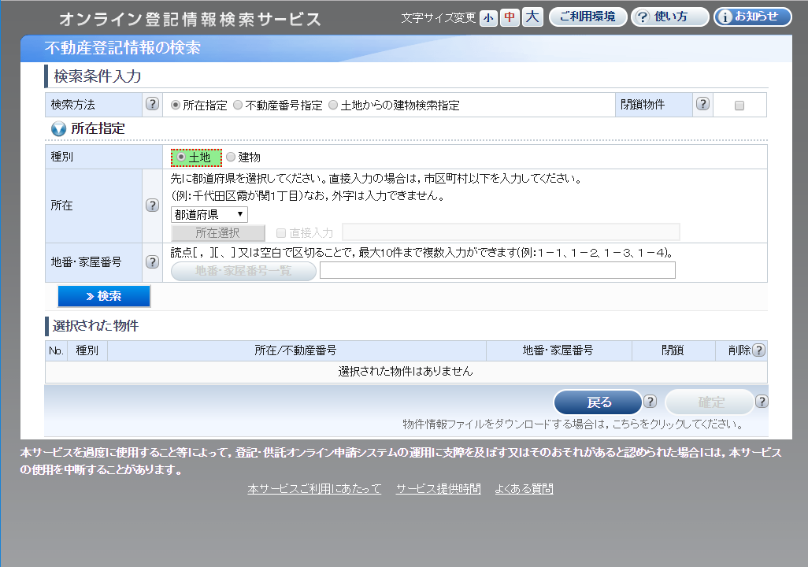Click help icon beside 削除 column header
808x567 pixels.
(x=758, y=350)
